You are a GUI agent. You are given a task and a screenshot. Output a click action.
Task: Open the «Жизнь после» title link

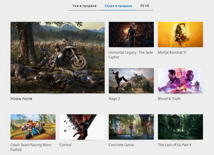coord(21,99)
